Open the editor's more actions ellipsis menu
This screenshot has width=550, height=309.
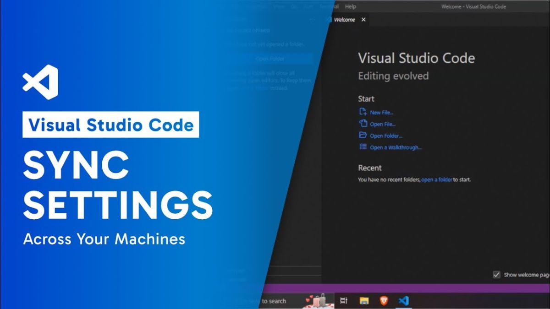[312, 19]
